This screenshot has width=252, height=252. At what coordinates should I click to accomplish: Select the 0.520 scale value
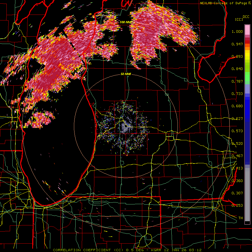point(237,144)
